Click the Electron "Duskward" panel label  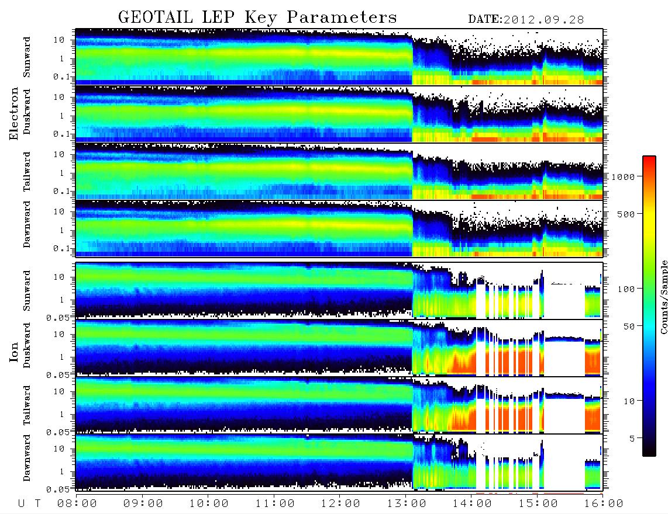point(27,112)
